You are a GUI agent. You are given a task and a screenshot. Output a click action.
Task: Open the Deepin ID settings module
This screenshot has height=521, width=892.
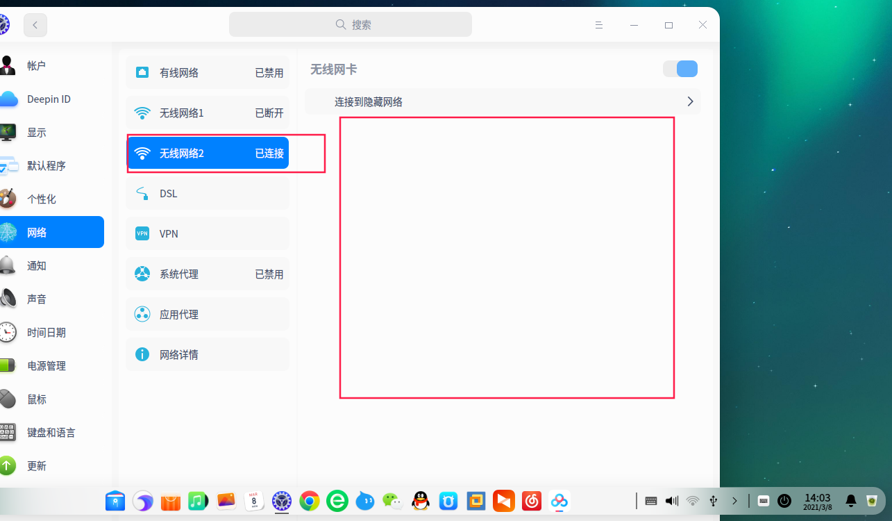pos(52,99)
